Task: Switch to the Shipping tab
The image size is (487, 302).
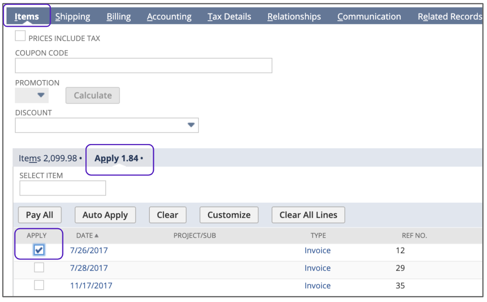Action: coord(73,17)
